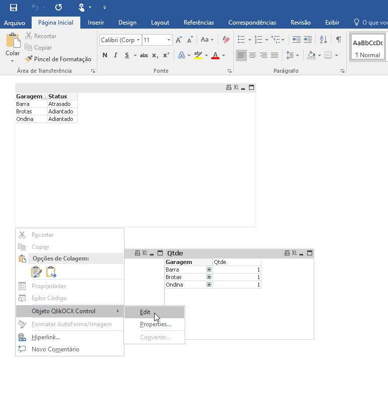Open the Correspondências tab
The width and height of the screenshot is (388, 397).
(x=252, y=23)
